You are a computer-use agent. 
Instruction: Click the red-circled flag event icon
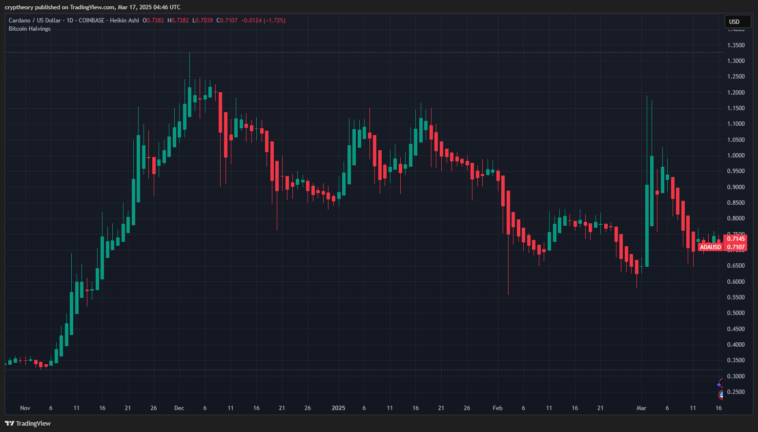click(x=721, y=394)
